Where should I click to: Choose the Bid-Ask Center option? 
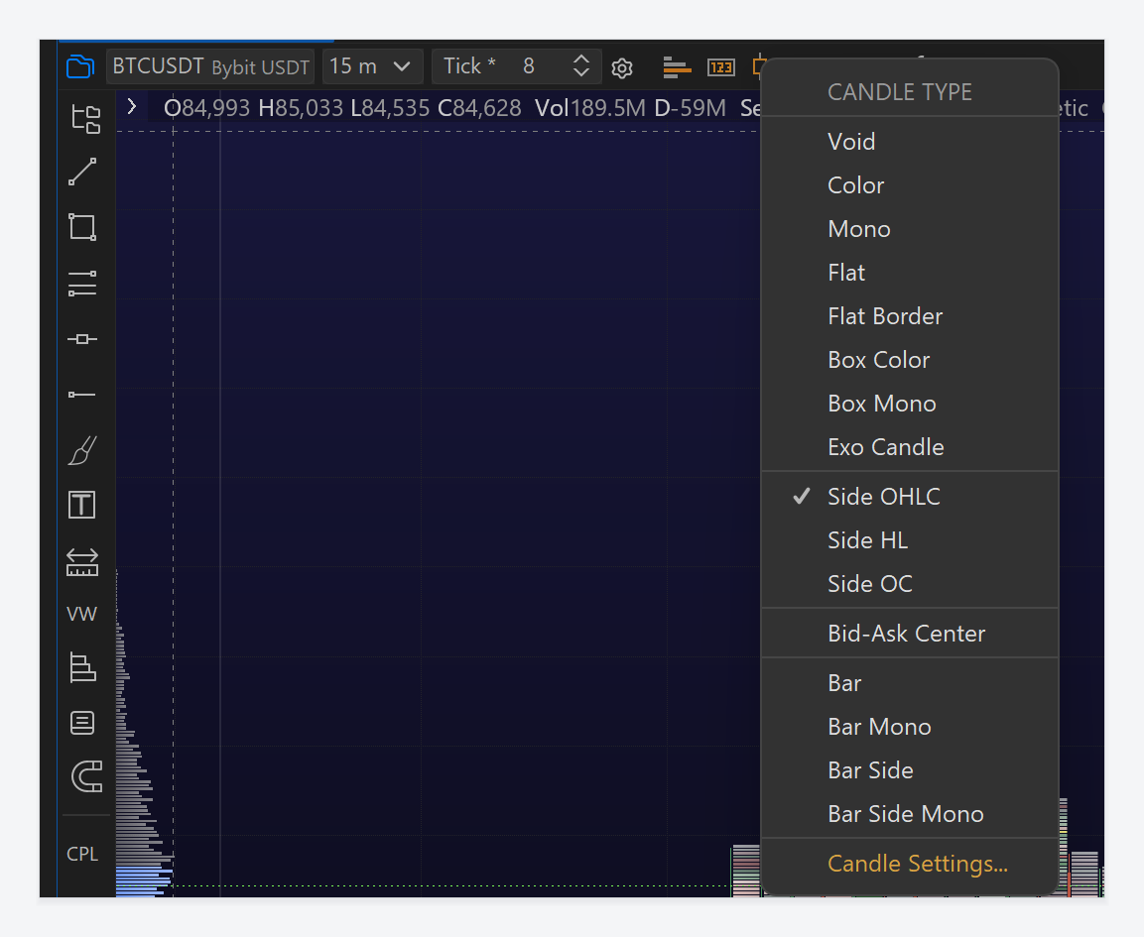click(910, 634)
